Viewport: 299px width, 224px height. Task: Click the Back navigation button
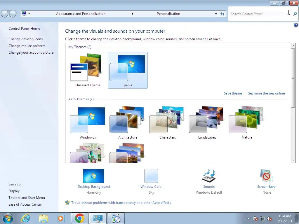[x=5, y=14]
